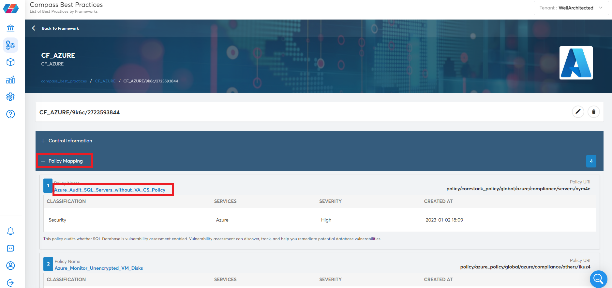Click the trash delete icon for the control
Screen dimensions: 612x288
[594, 112]
